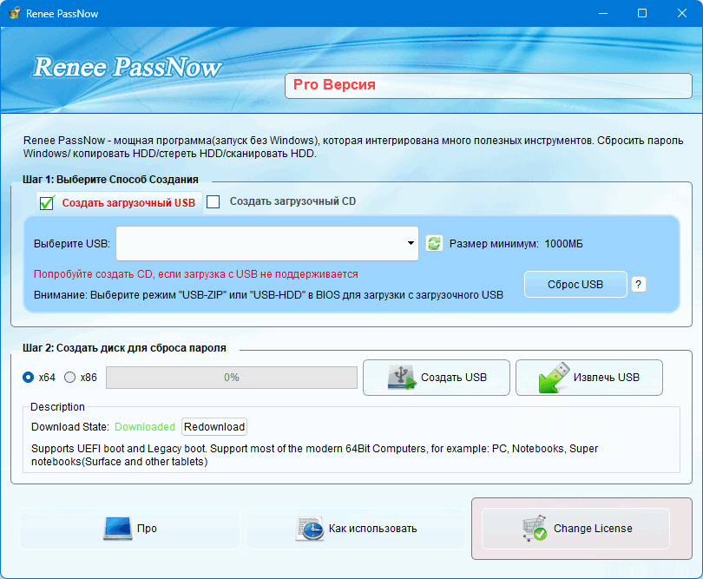The image size is (703, 579).
Task: Maximize the Renee PassNow window
Action: click(642, 14)
